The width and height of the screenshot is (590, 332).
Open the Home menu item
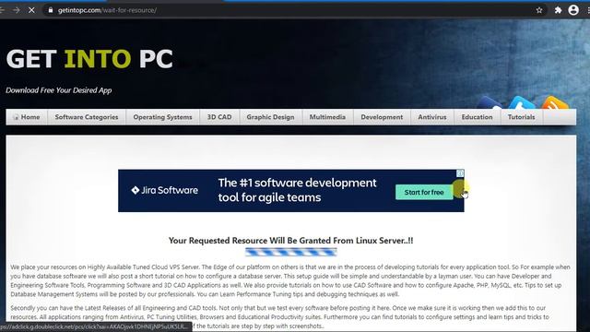tap(27, 117)
